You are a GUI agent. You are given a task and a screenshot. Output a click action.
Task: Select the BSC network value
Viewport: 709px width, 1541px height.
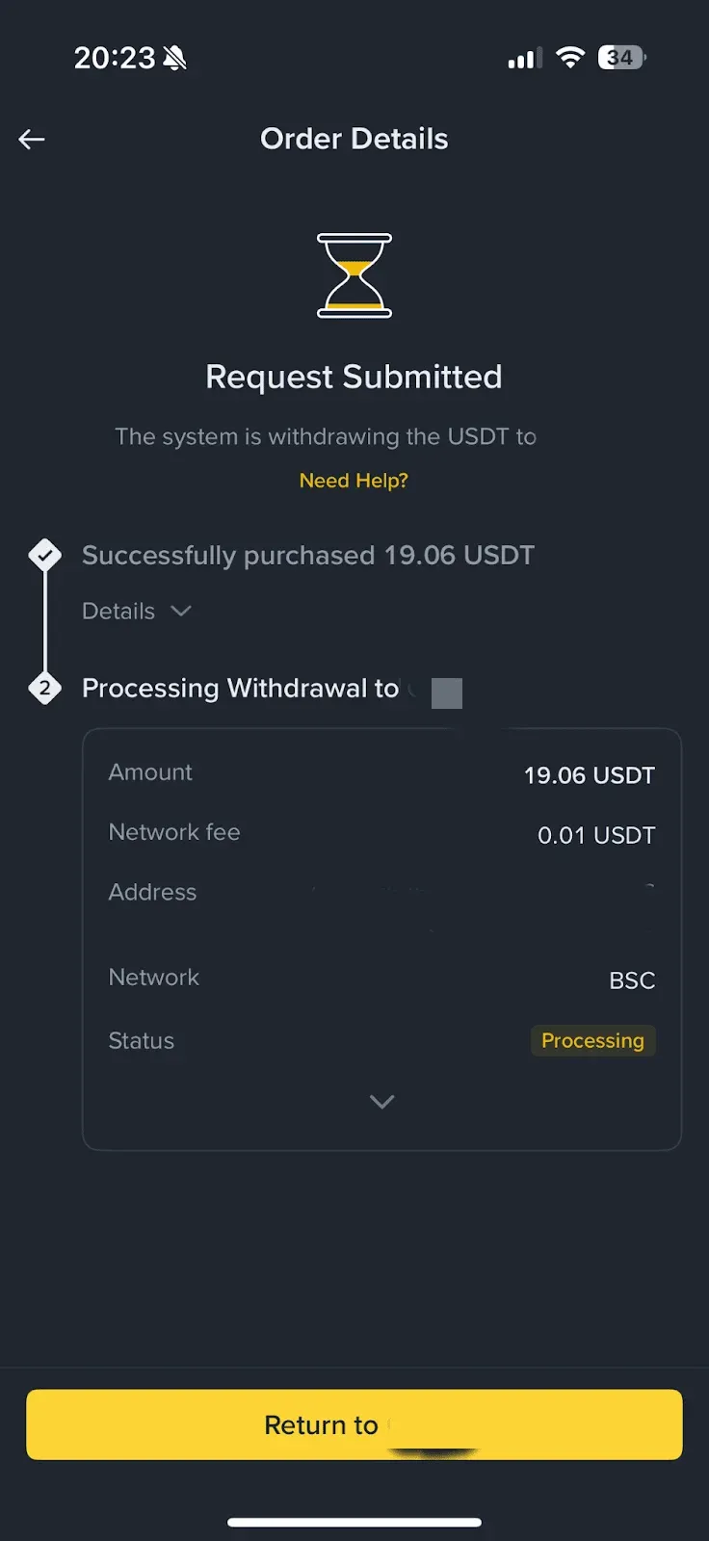pyautogui.click(x=632, y=980)
